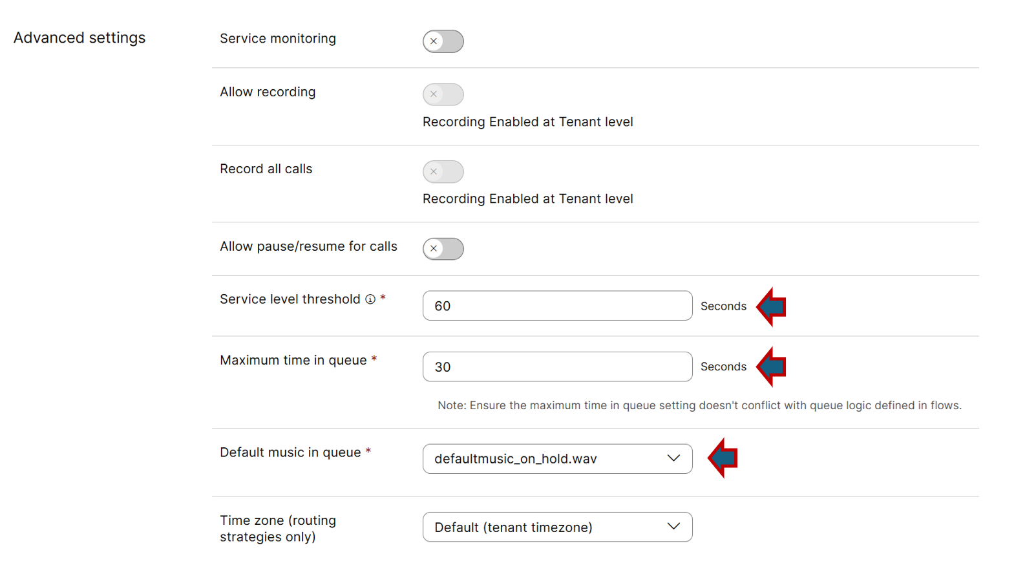Click tenant-level recording text under Allow recording

[527, 122]
